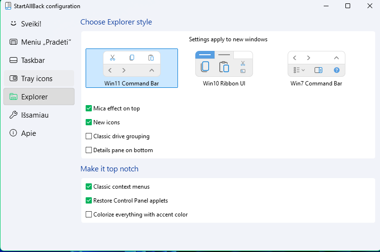Click the tray icon in sidebar
The height and width of the screenshot is (252, 380).
[13, 78]
